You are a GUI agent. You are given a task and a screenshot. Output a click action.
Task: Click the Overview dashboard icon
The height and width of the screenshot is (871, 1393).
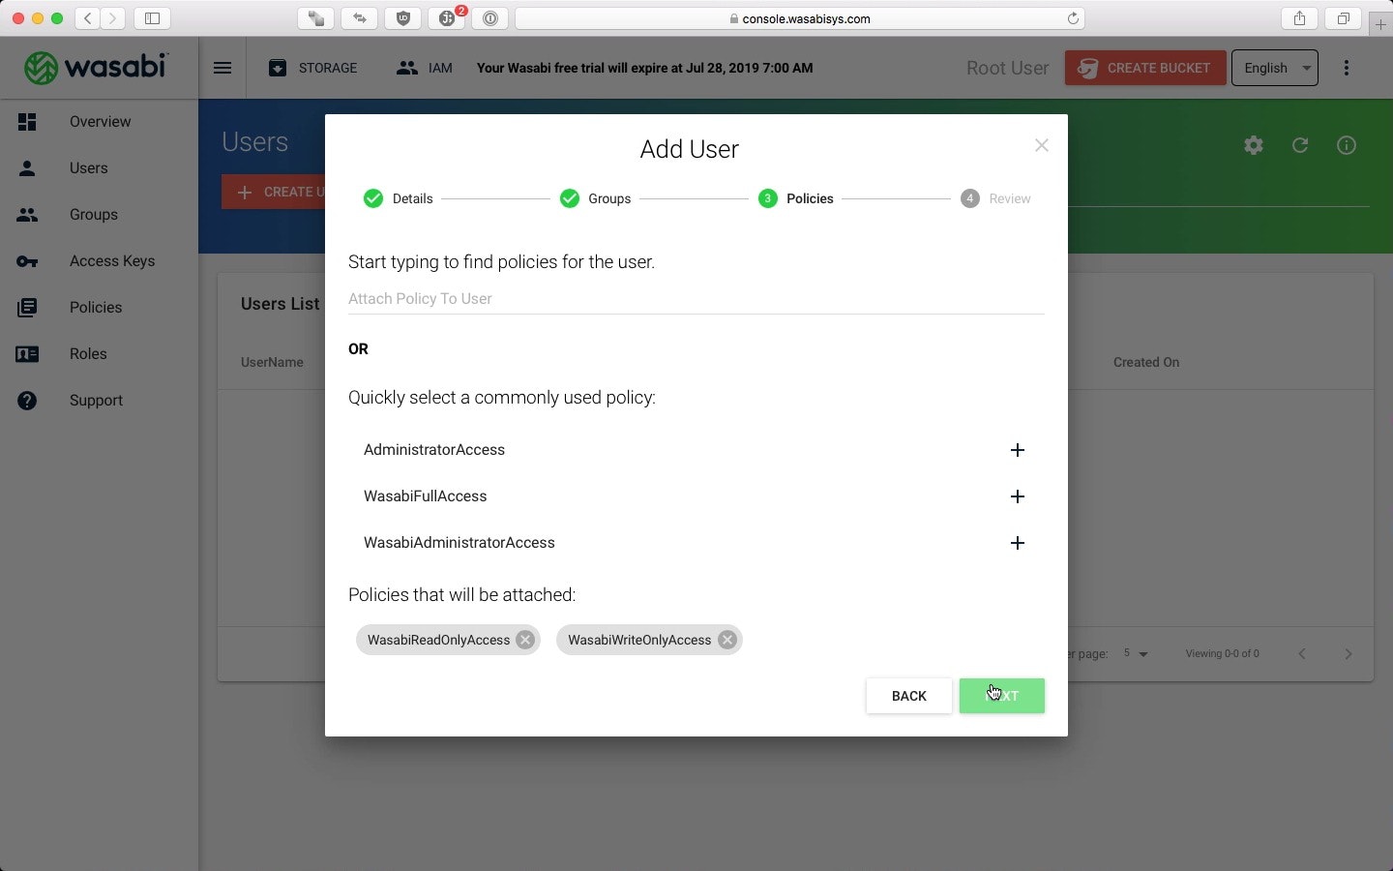(x=27, y=122)
